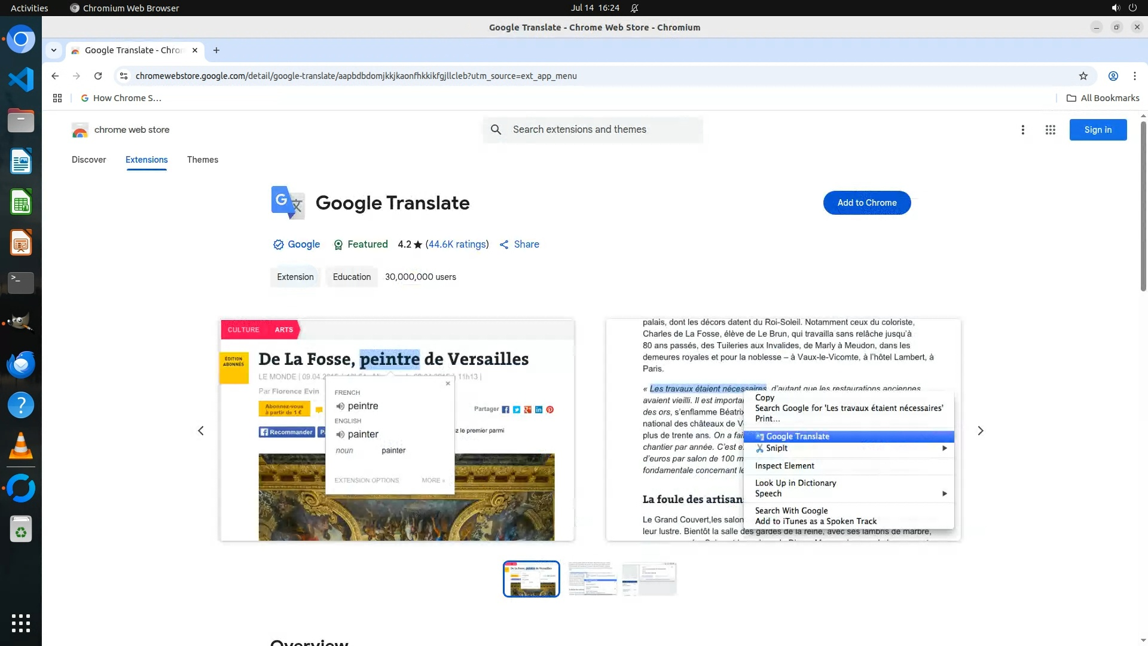Click the search magnifier icon
The width and height of the screenshot is (1148, 646).
(x=496, y=130)
